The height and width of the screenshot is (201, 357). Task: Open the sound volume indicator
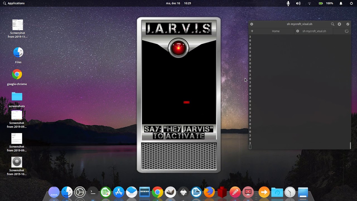click(x=298, y=3)
